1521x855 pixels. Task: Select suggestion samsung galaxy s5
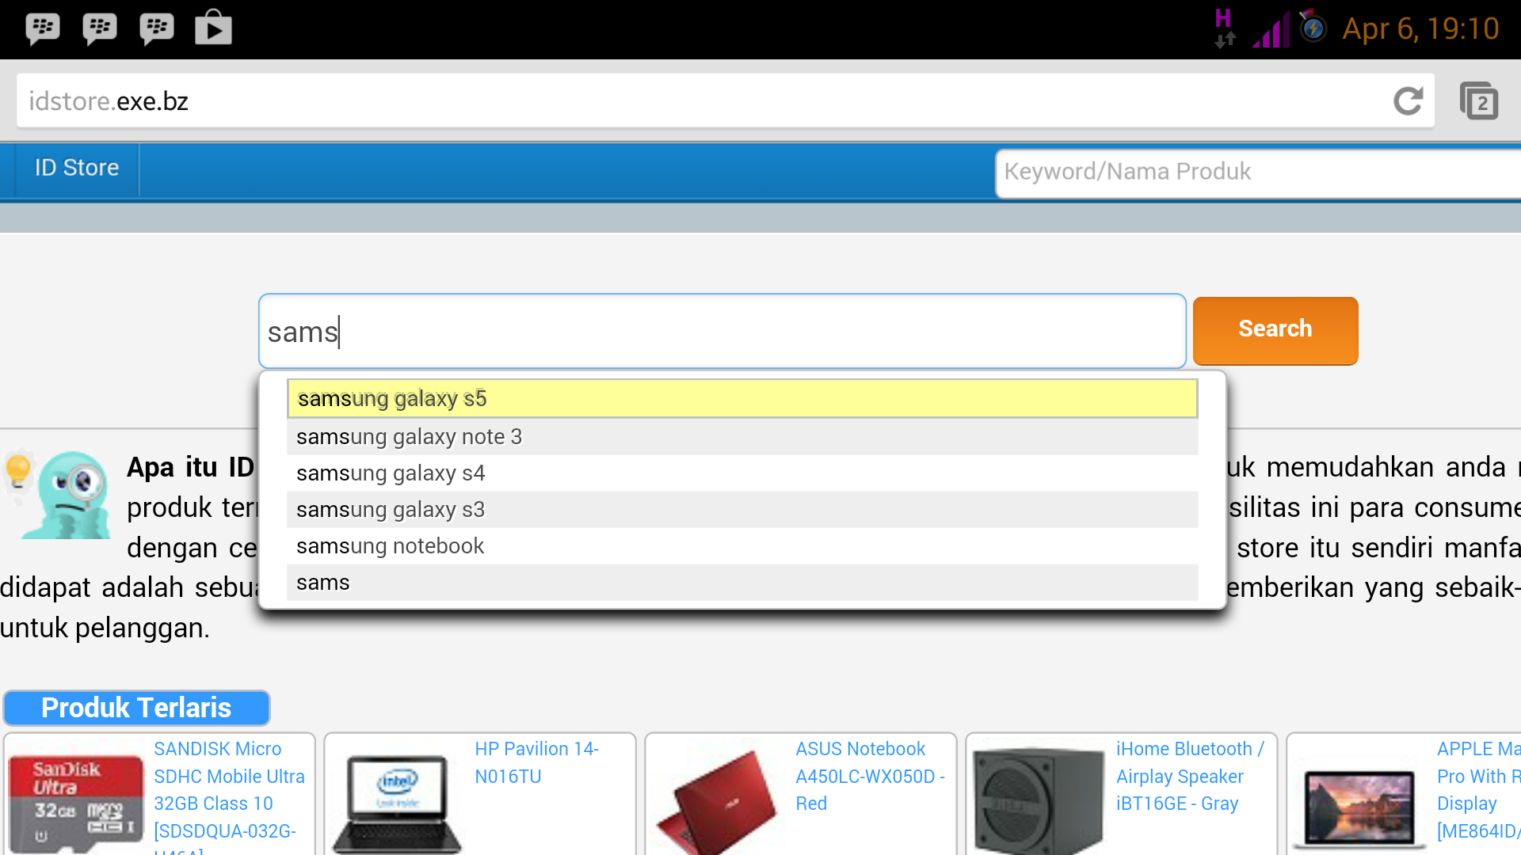(x=742, y=398)
